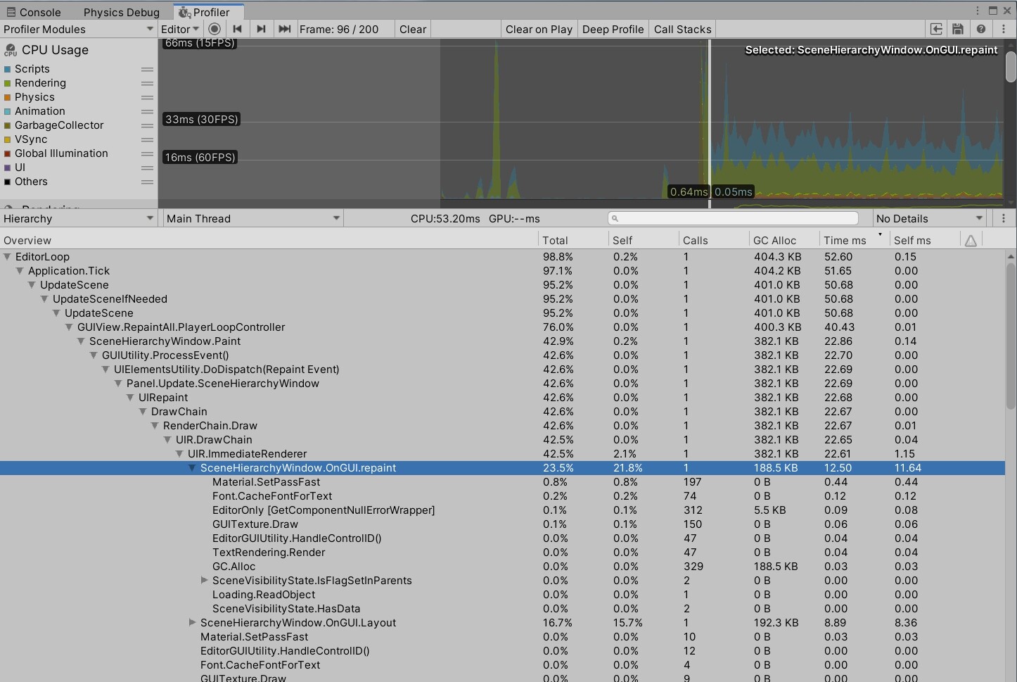Expand SceneVisibilityState.IsFlagSetInParents row
The height and width of the screenshot is (682, 1017).
pos(205,581)
